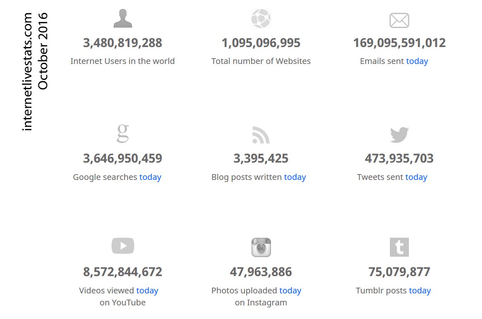This screenshot has height=319, width=482.
Task: Select the number 3,395,425
Action: coord(261,158)
